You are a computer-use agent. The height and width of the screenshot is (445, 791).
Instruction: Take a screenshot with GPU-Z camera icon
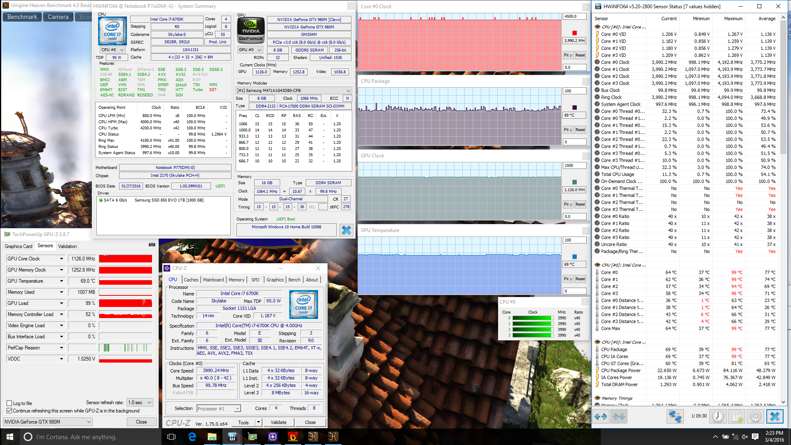152,245
